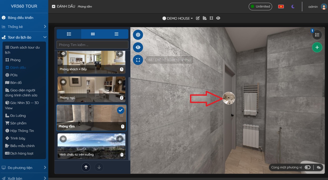Click the bathroom door marker in panorama
This screenshot has width=328, height=180.
[x=229, y=98]
